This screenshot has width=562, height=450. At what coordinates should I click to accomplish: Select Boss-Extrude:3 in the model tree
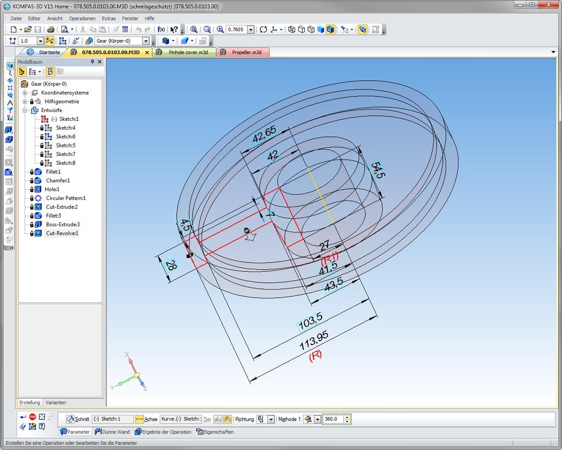click(x=63, y=225)
